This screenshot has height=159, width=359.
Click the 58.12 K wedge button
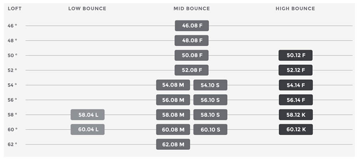tap(296, 115)
